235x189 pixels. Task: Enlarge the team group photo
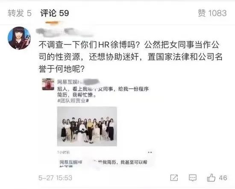click(x=87, y=126)
